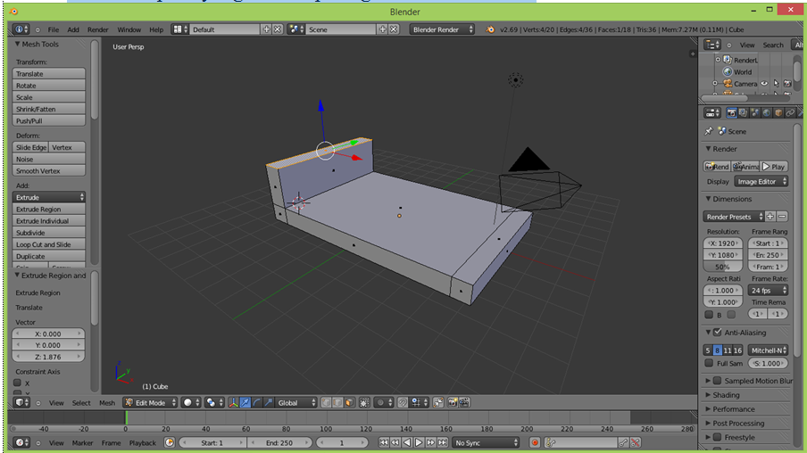Toggle the 3D manipulator axes icon
807x453 pixels.
pos(233,403)
